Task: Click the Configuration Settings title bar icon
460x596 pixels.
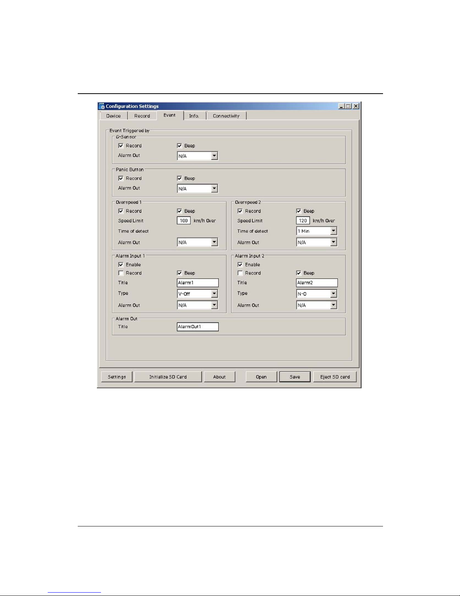Action: (101, 106)
